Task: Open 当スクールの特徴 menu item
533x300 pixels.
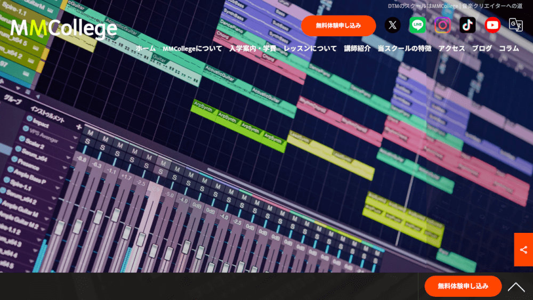Action: (x=405, y=48)
